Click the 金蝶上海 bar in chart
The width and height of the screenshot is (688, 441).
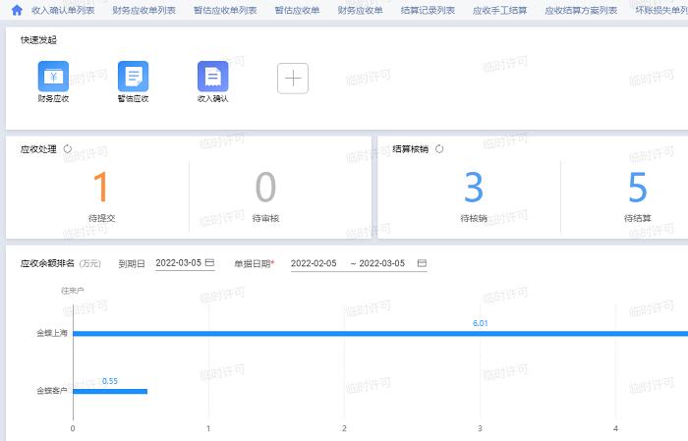(373, 334)
